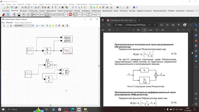Viewport: 199px width, 112px height.
Task: Open the Автоматика dropdown in schema window
Action: (23, 26)
